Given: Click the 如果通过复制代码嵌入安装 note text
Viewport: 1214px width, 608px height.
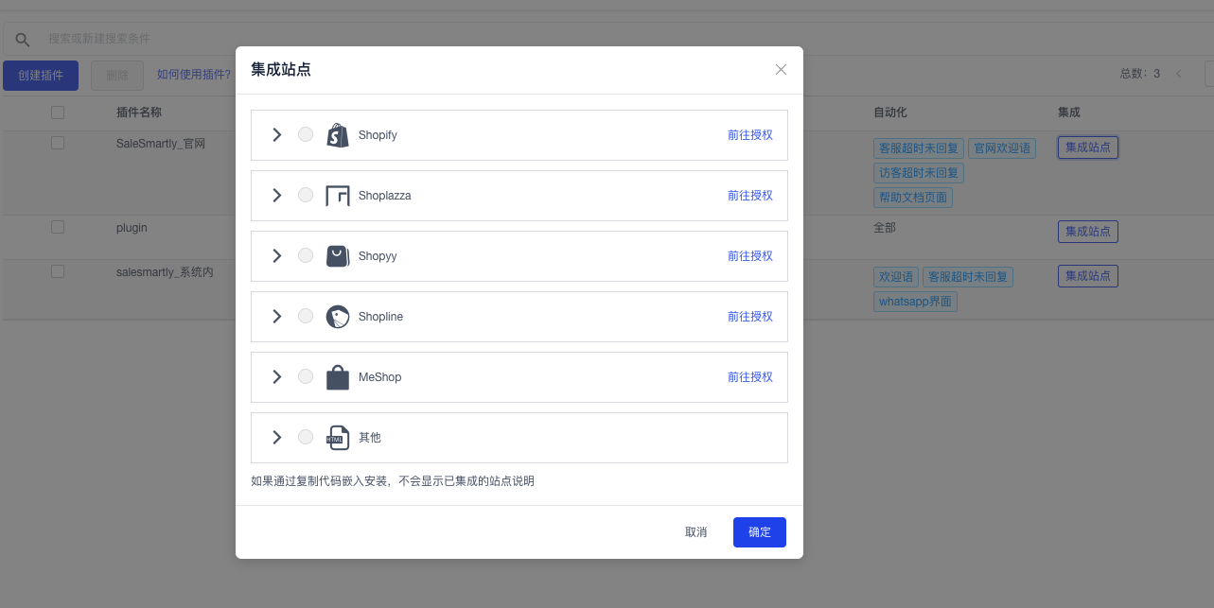Looking at the screenshot, I should (x=393, y=481).
